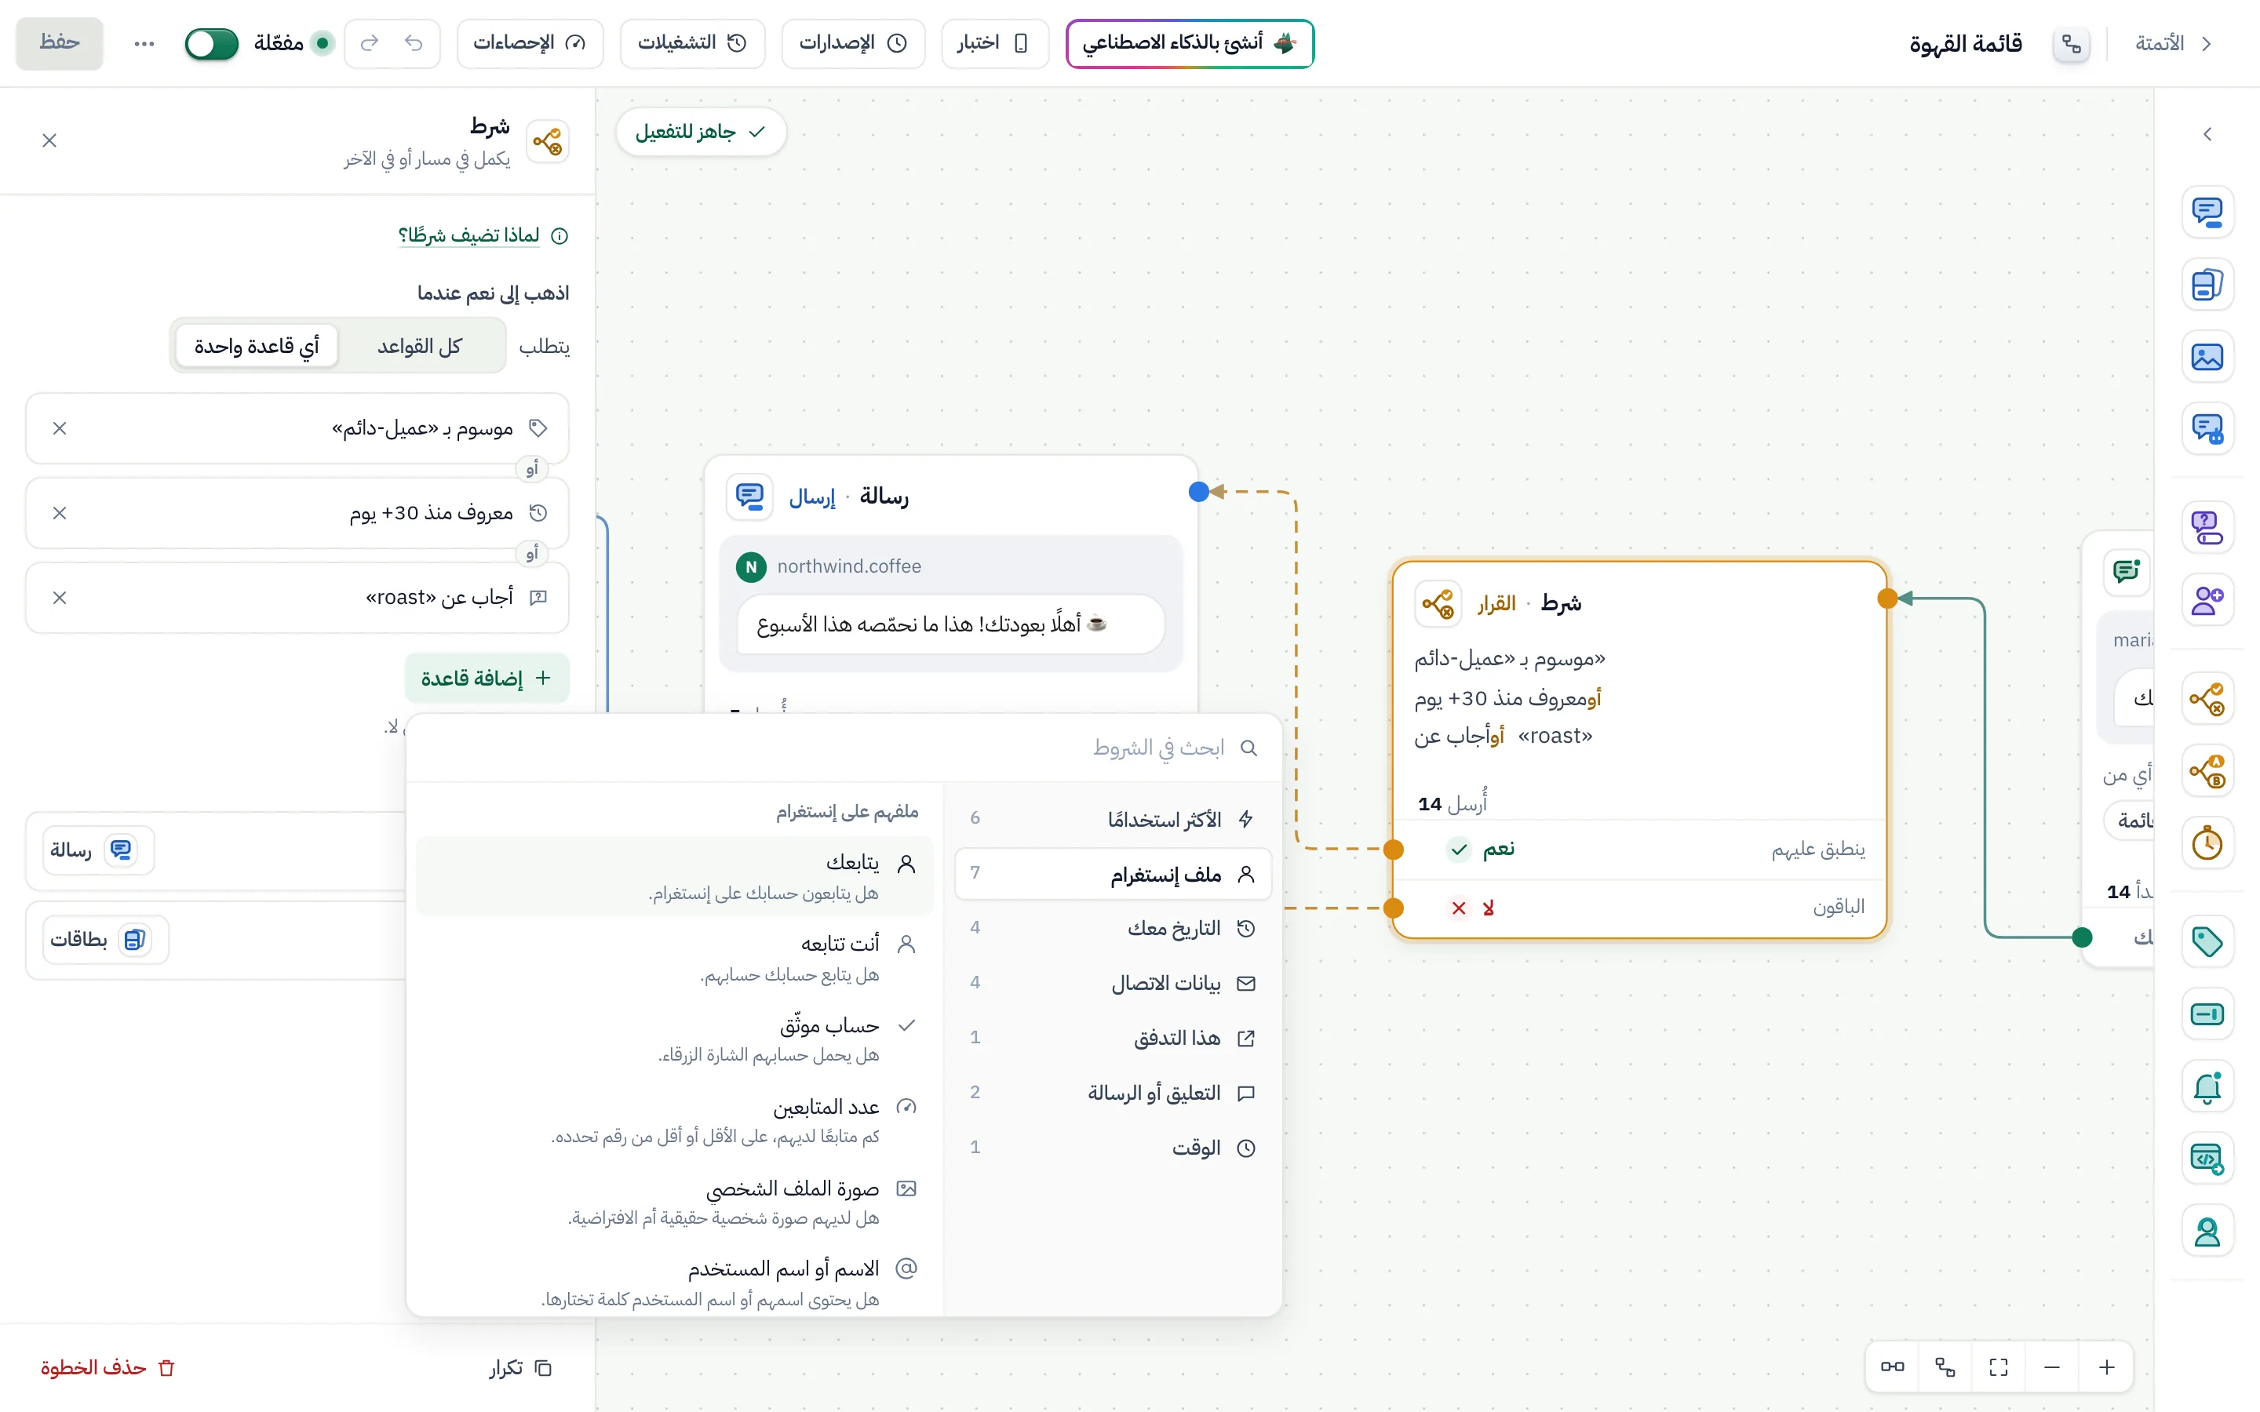The image size is (2260, 1412).
Task: Choose the أنت تتابعه condition
Action: click(x=674, y=957)
